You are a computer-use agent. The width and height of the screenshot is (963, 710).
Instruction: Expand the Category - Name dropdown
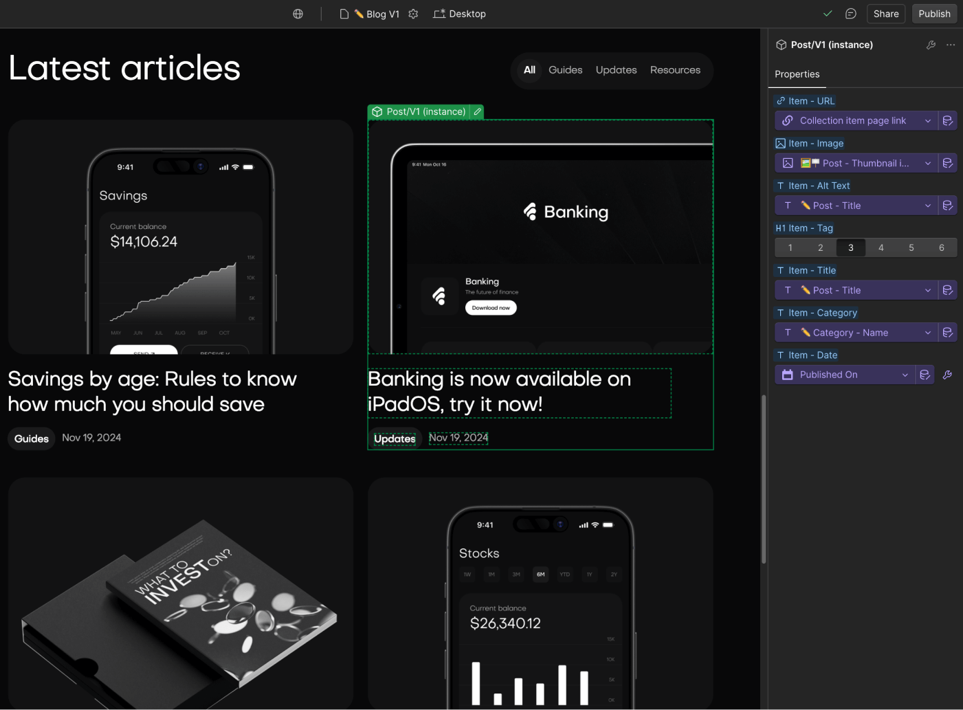point(856,332)
